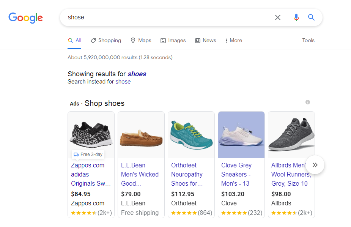Click the $84.95 price
The image size is (351, 227).
(81, 194)
